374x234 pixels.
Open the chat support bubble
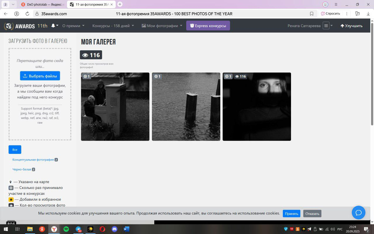359,212
